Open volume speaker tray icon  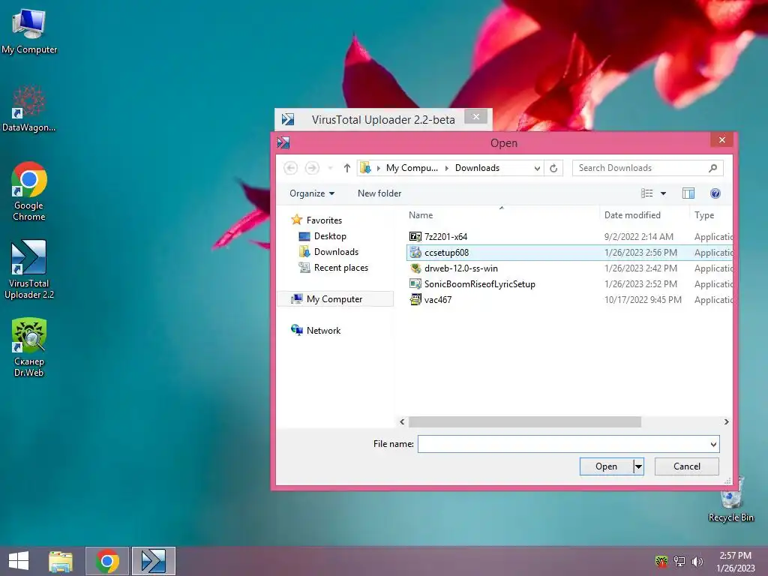(697, 561)
